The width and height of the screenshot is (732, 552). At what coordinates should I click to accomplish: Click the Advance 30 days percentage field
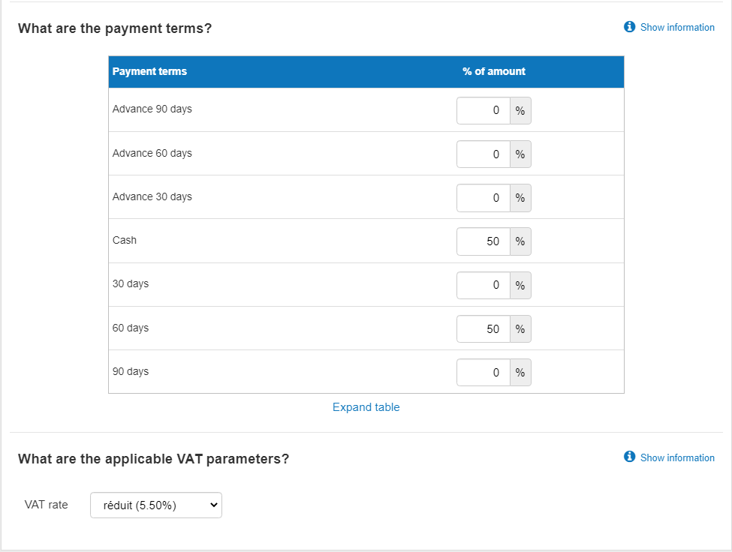pos(483,197)
